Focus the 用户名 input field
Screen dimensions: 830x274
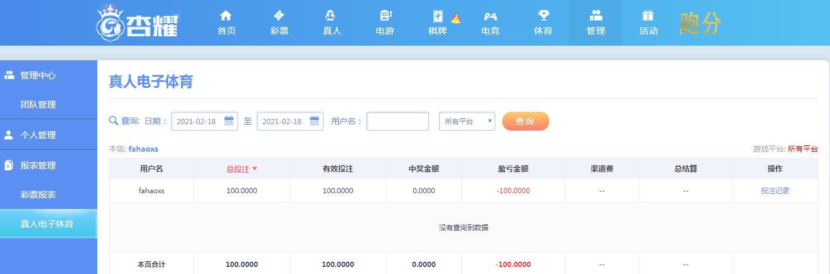[x=397, y=121]
